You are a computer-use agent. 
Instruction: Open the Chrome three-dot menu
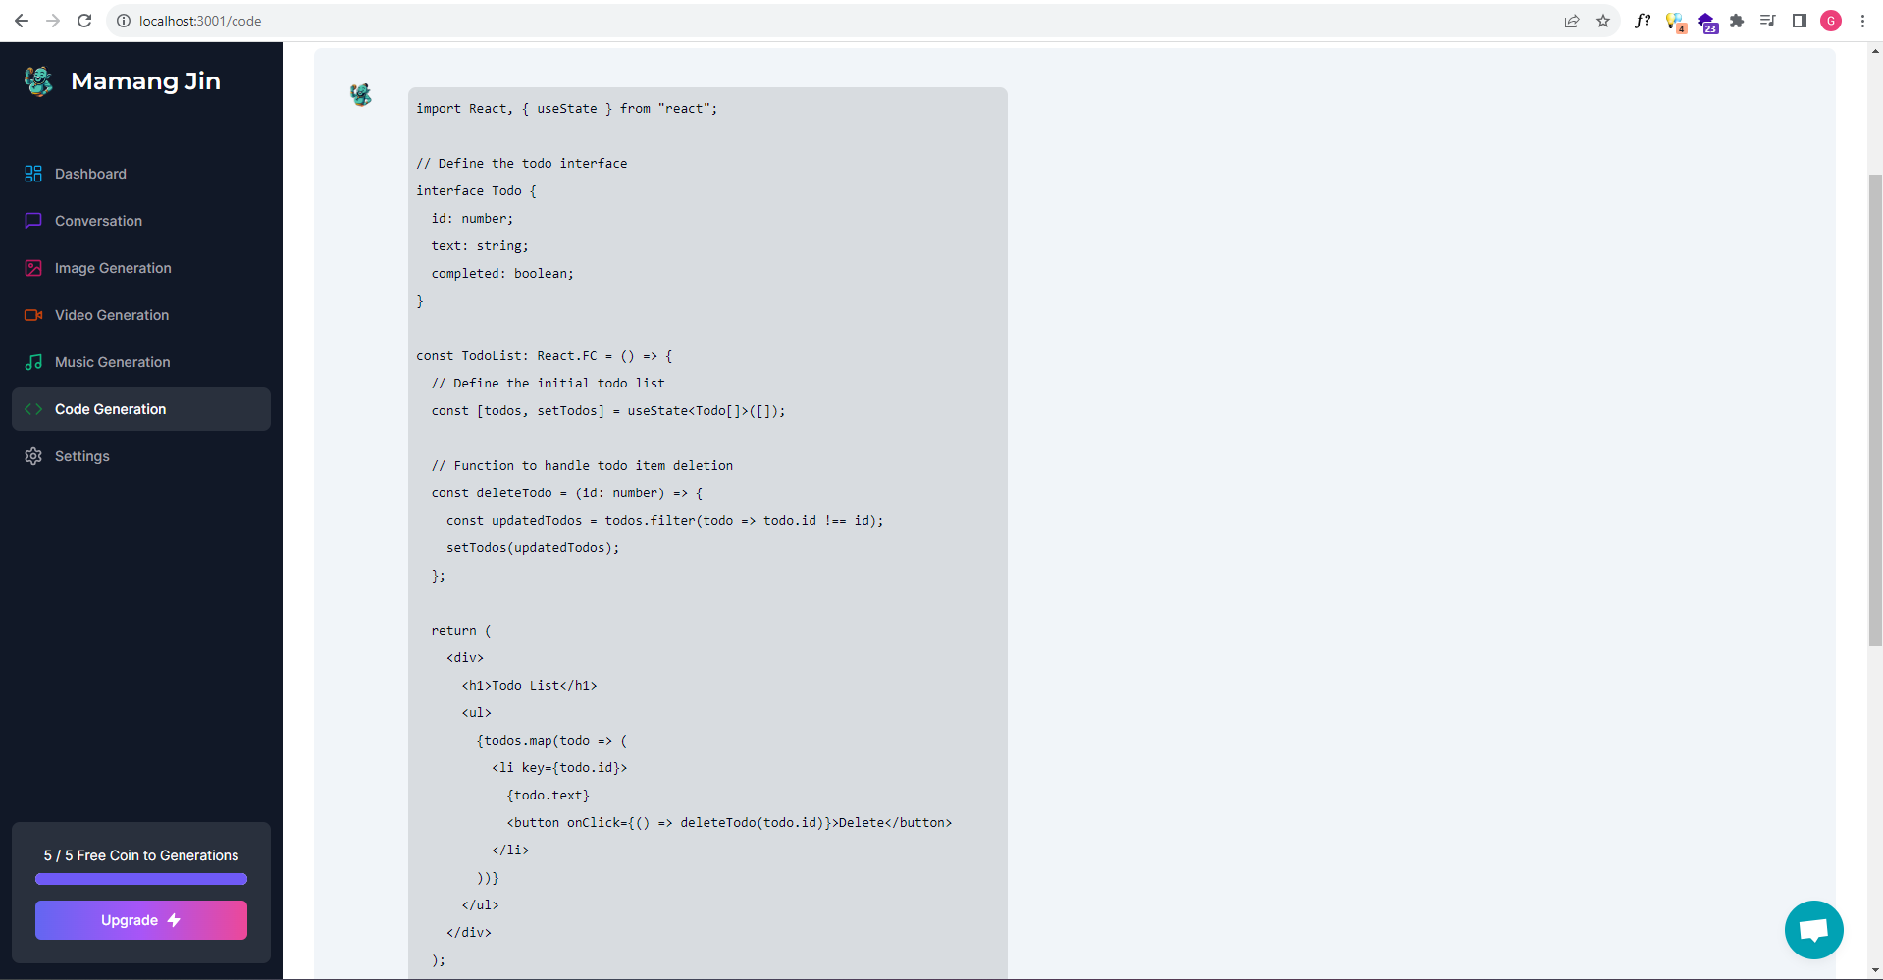[1862, 21]
